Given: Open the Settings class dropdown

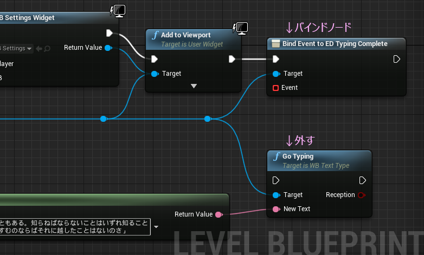Looking at the screenshot, I should coord(16,49).
